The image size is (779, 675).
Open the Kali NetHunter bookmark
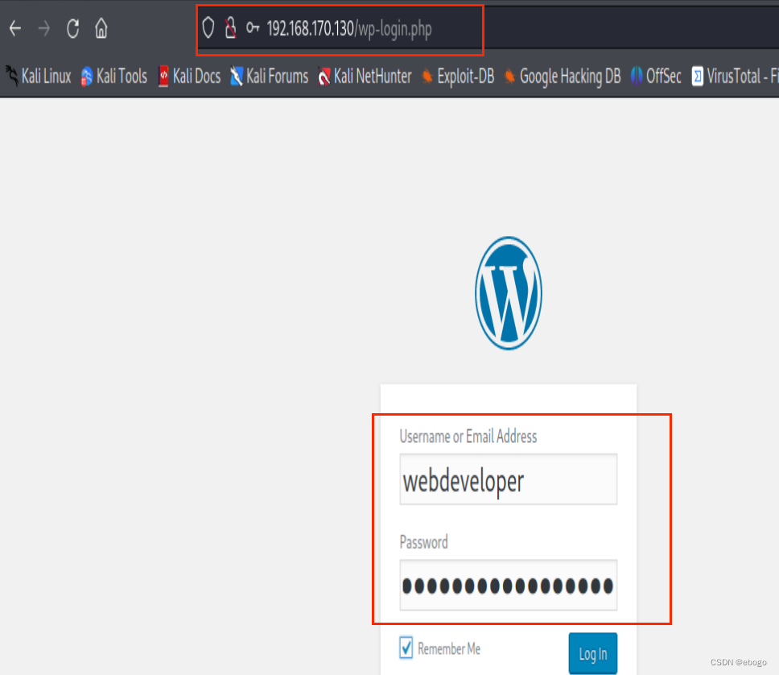[365, 77]
